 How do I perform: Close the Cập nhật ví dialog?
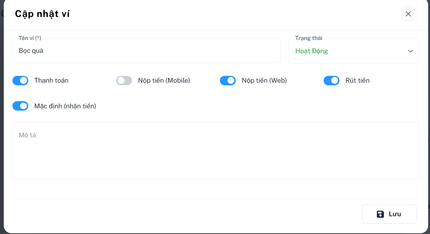(x=408, y=14)
